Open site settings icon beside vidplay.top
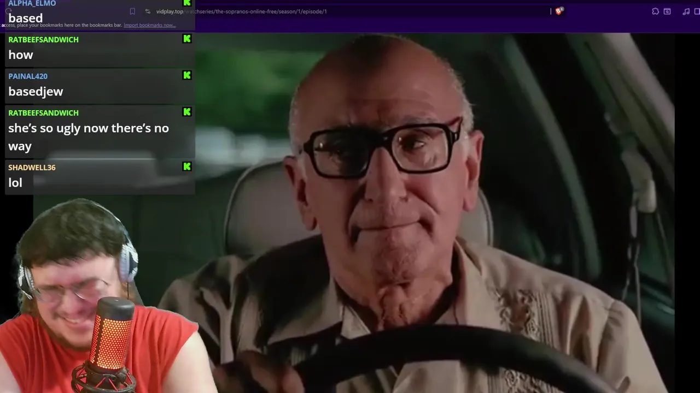Screen dimensions: 700x393 tap(148, 11)
